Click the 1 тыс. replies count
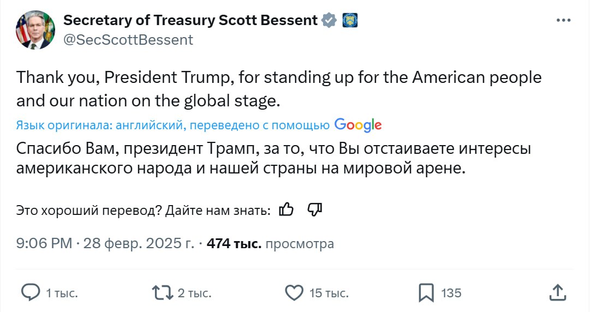The height and width of the screenshot is (312, 591). [x=62, y=293]
